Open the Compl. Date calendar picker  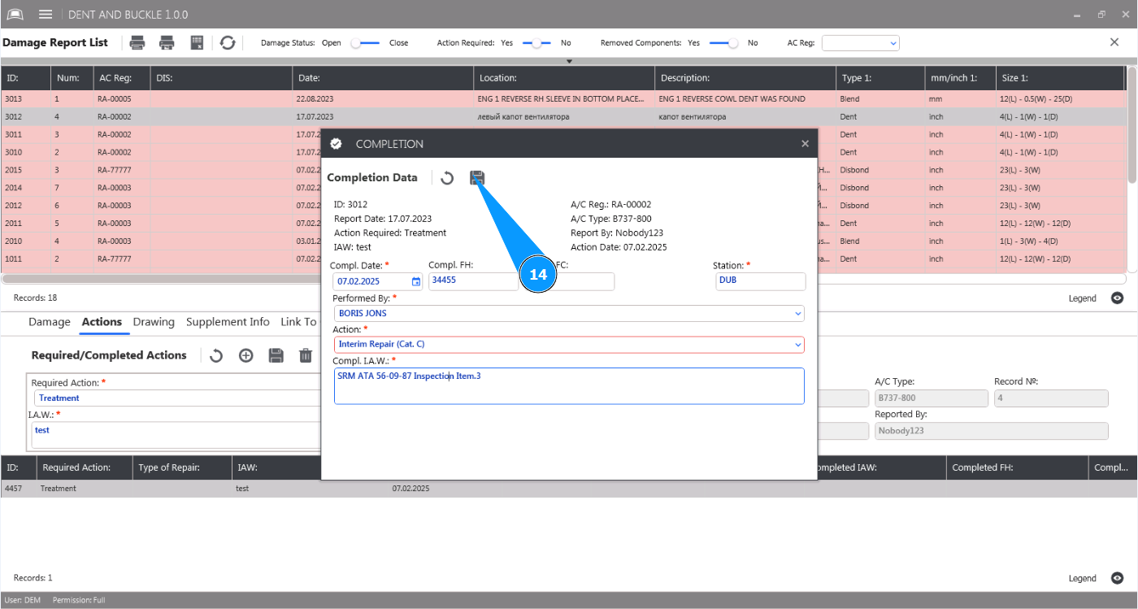[x=416, y=281]
